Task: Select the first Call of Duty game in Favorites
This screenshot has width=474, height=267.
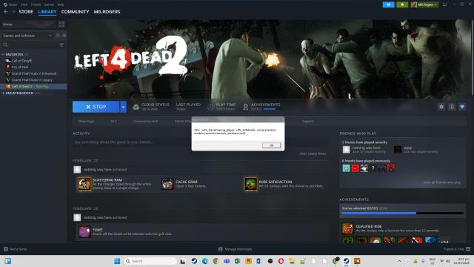Action: coord(21,61)
